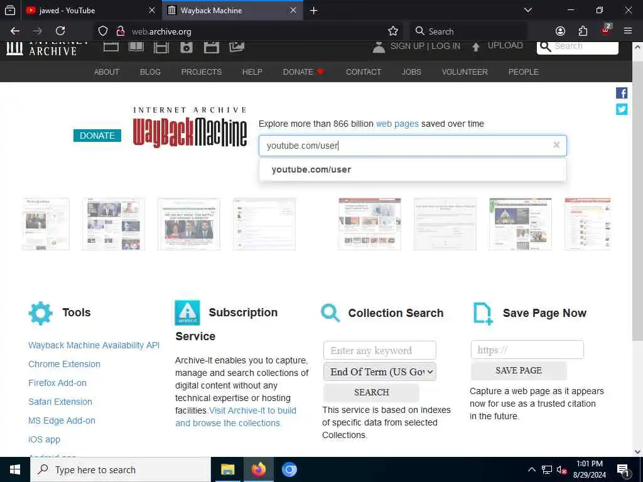
Task: Select youtube.com/user autocomplete suggestion
Action: [413, 169]
